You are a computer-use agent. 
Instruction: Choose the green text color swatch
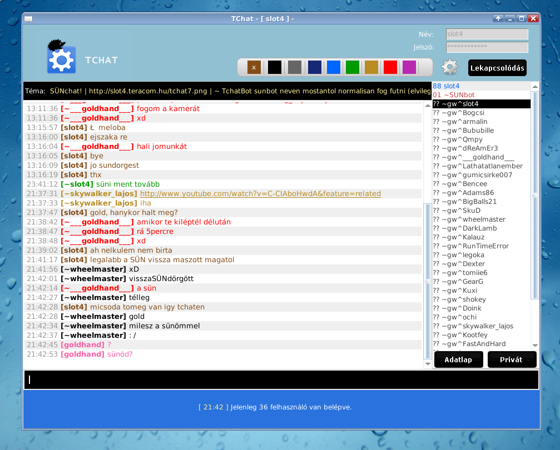point(353,68)
